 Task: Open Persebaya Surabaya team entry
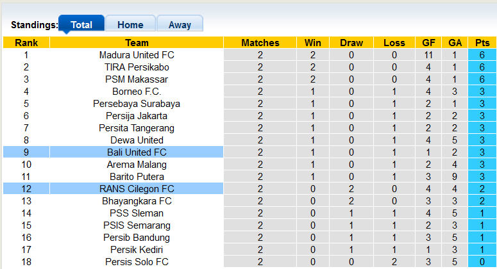[137, 104]
